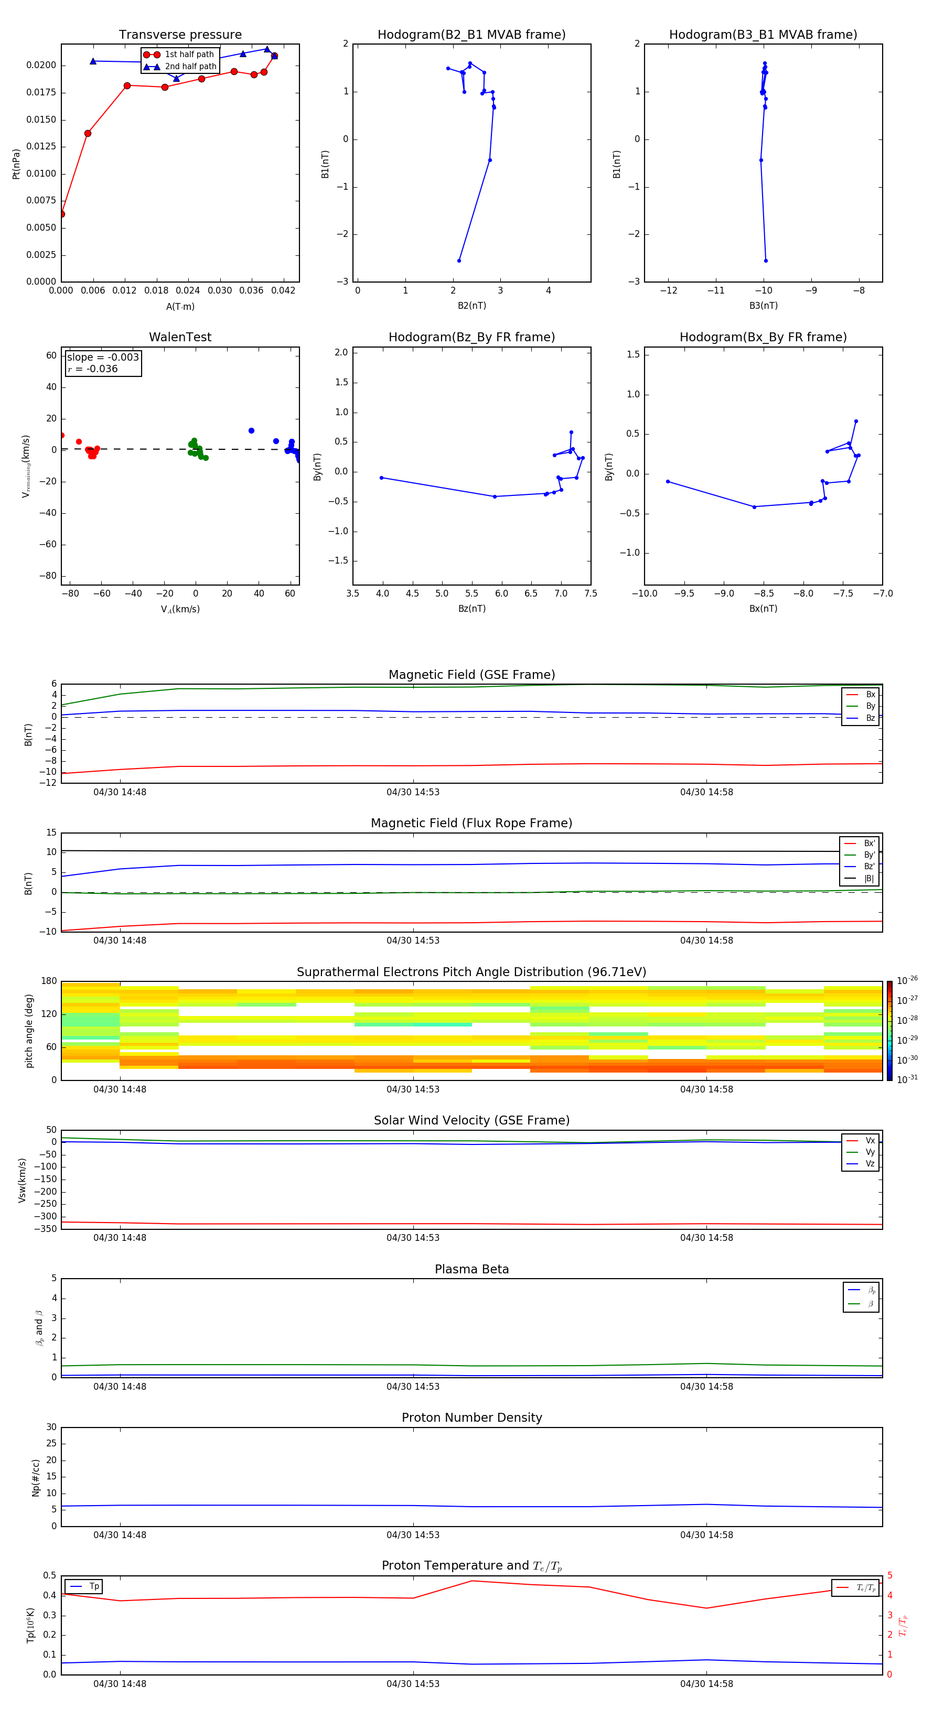The image size is (944, 1730).
Task: Click the 'Vy' entry in velocity legend
Action: [x=861, y=1152]
